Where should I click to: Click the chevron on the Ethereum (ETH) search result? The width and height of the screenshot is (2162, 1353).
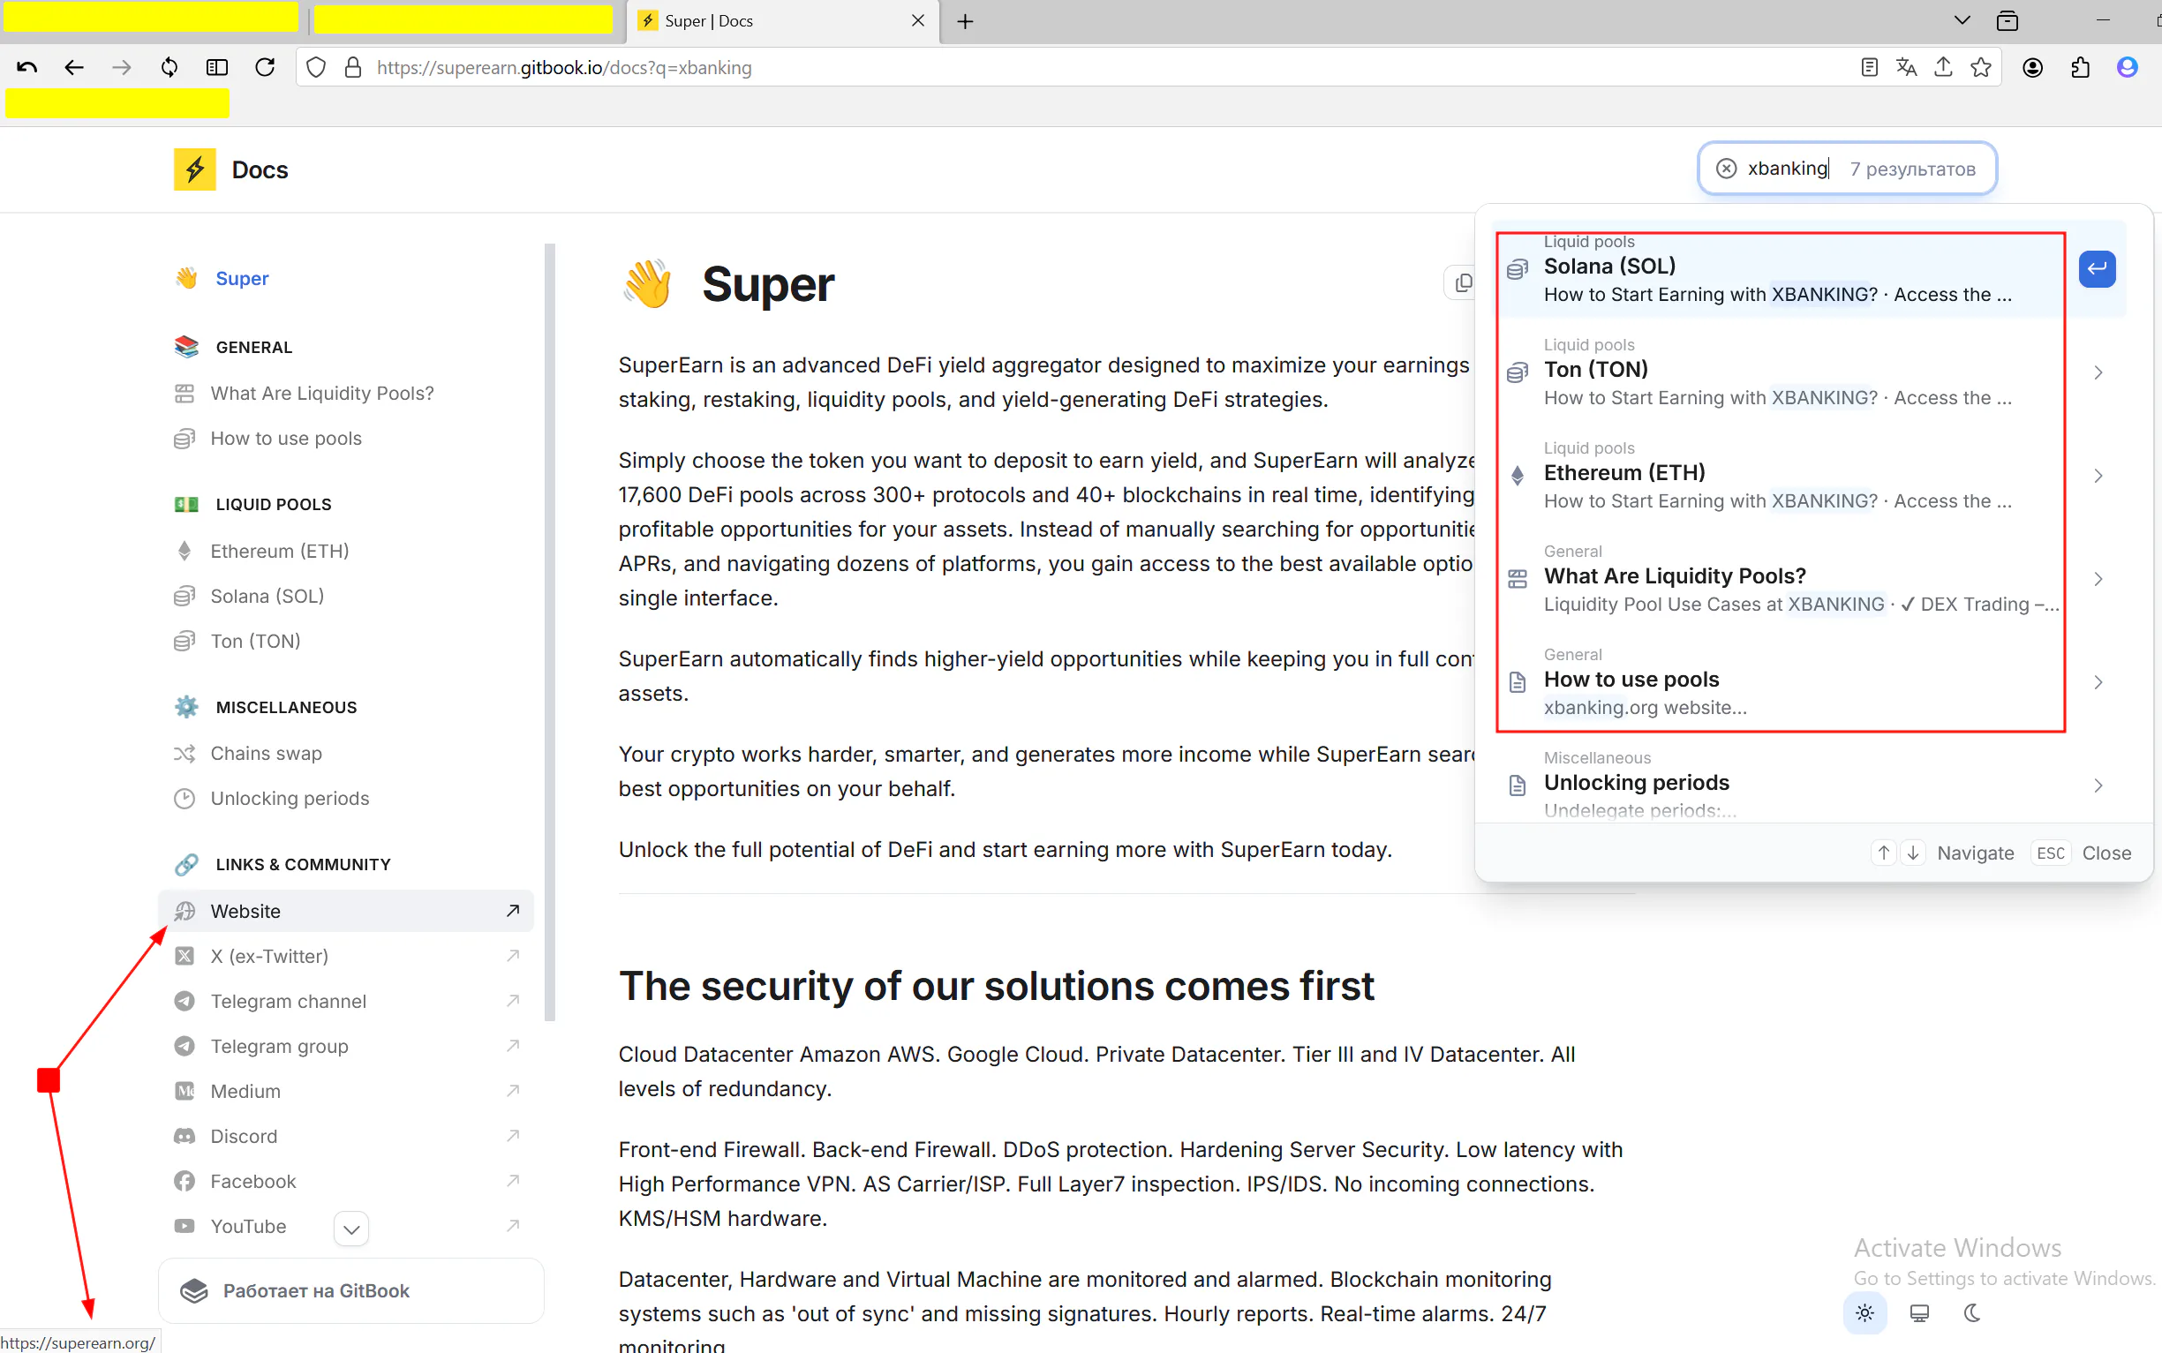tap(2098, 475)
